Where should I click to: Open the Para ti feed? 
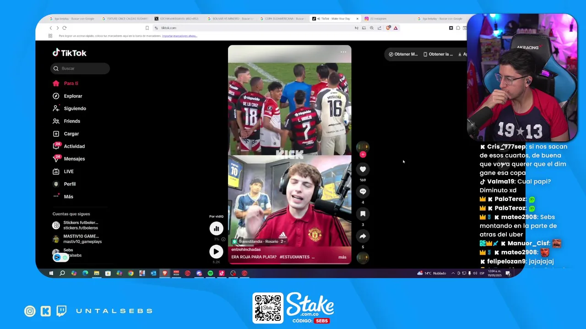tap(65, 83)
